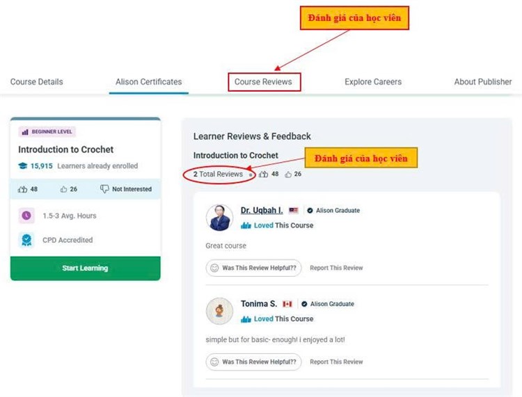522x397 pixels.
Task: Select the Explore Careers tab
Action: click(x=373, y=82)
